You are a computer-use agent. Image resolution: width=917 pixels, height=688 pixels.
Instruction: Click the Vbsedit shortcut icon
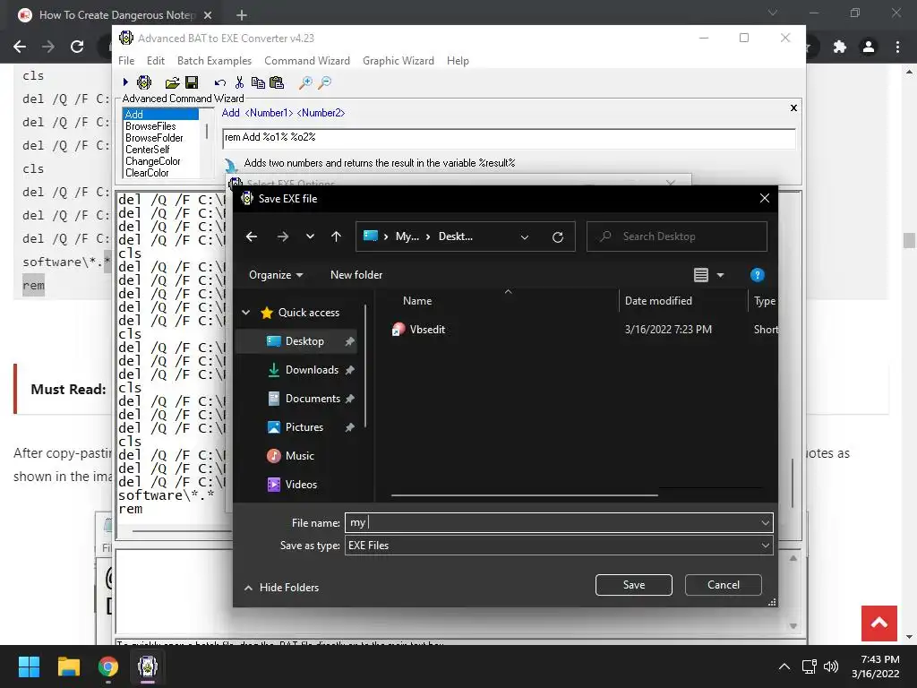[399, 330]
